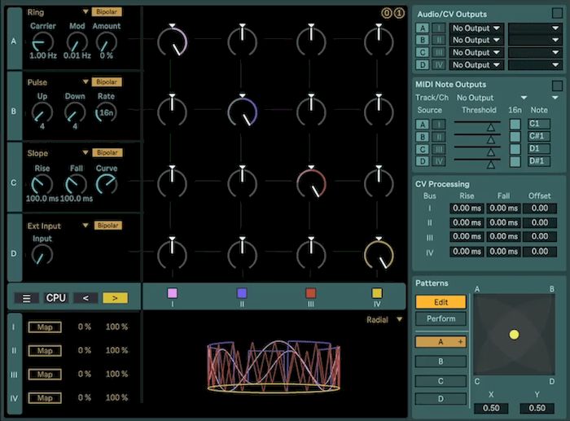This screenshot has width=570, height=421.
Task: Click the yellow matrix knob in row D
Action: coord(378,253)
